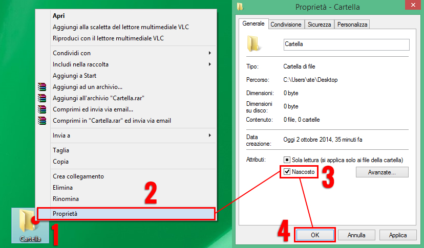
Task: Click WinRAR icon beside Comprimi in "Cartella.rar" ed invia
Action: pyautogui.click(x=42, y=121)
